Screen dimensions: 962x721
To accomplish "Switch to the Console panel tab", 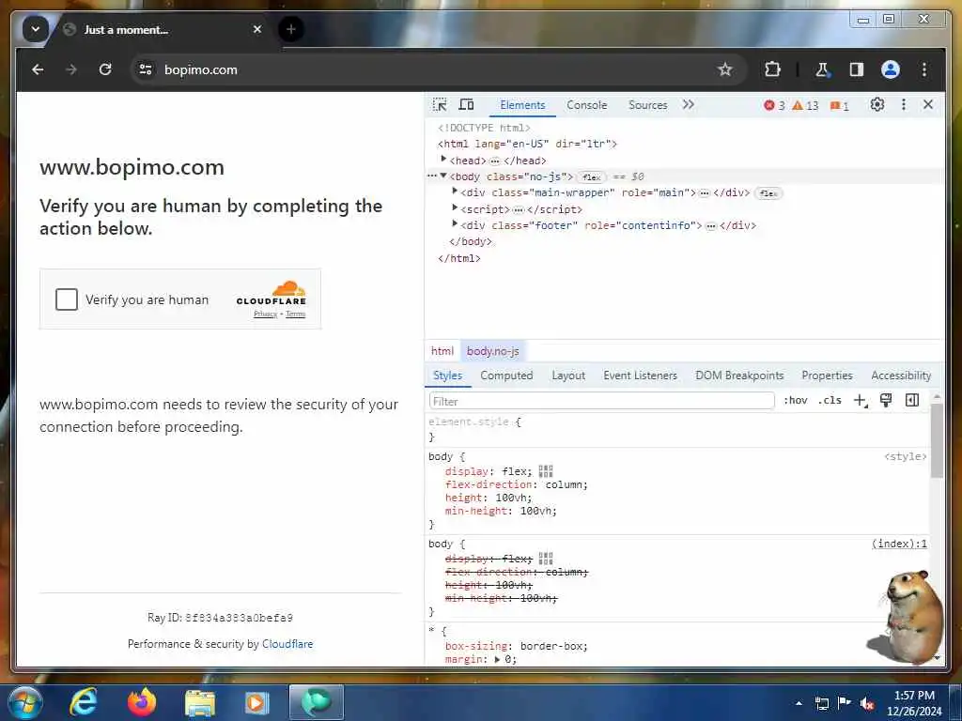I will (586, 105).
